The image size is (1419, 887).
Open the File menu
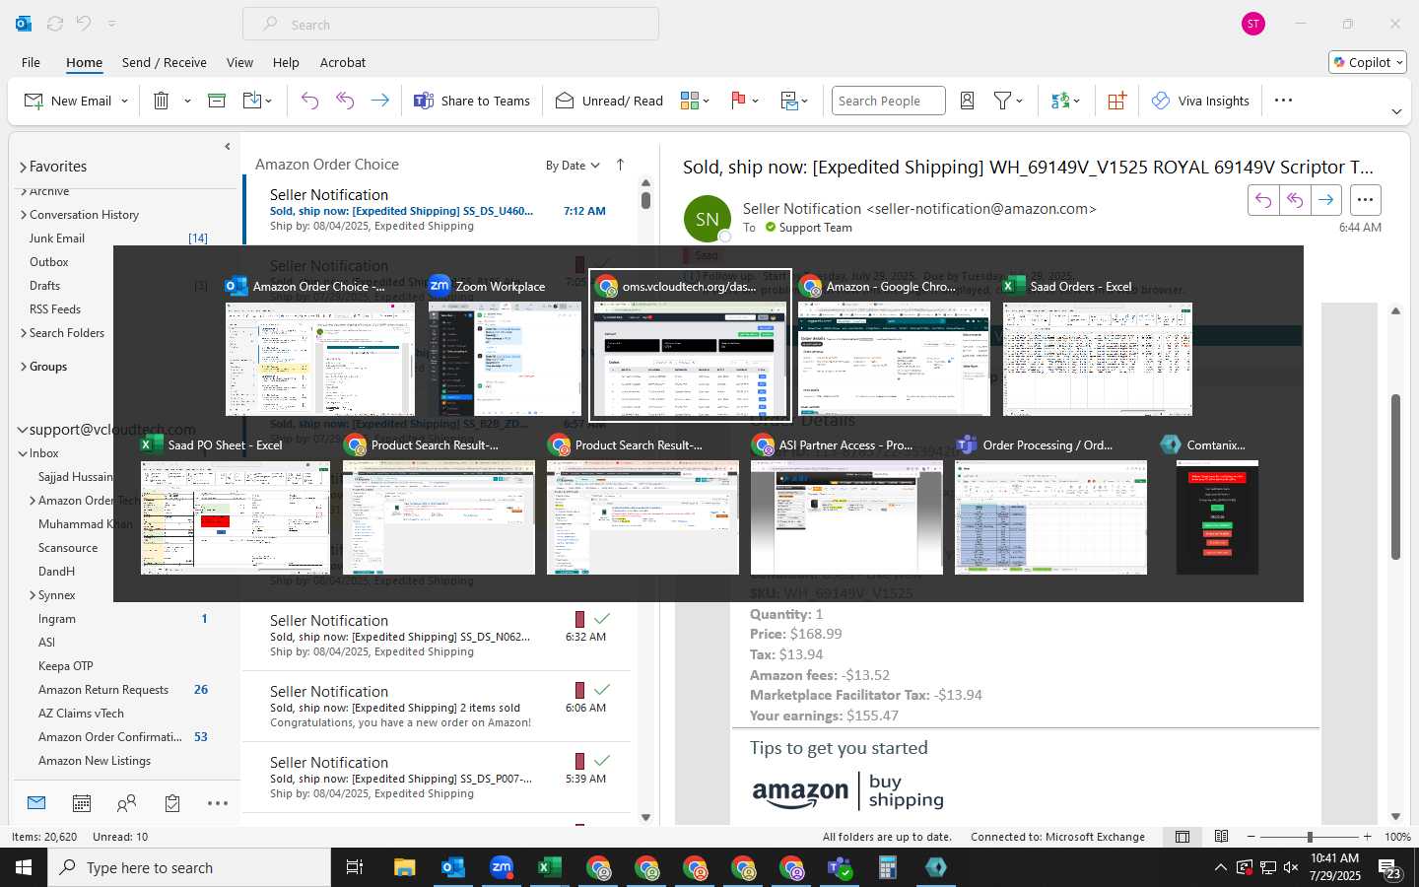pos(31,62)
